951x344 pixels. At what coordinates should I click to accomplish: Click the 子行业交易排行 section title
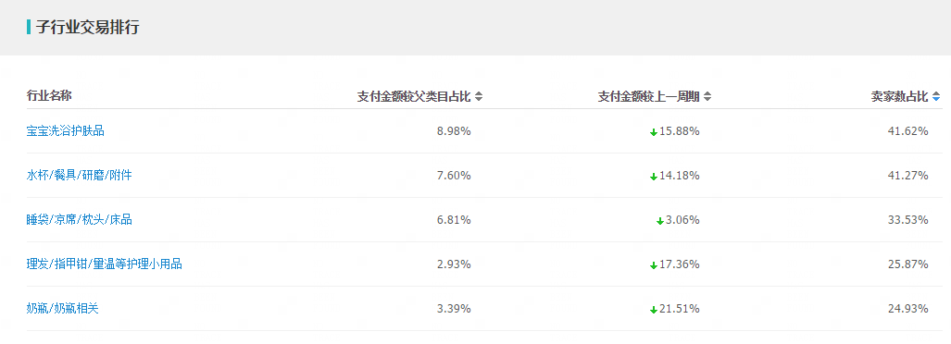coord(87,27)
